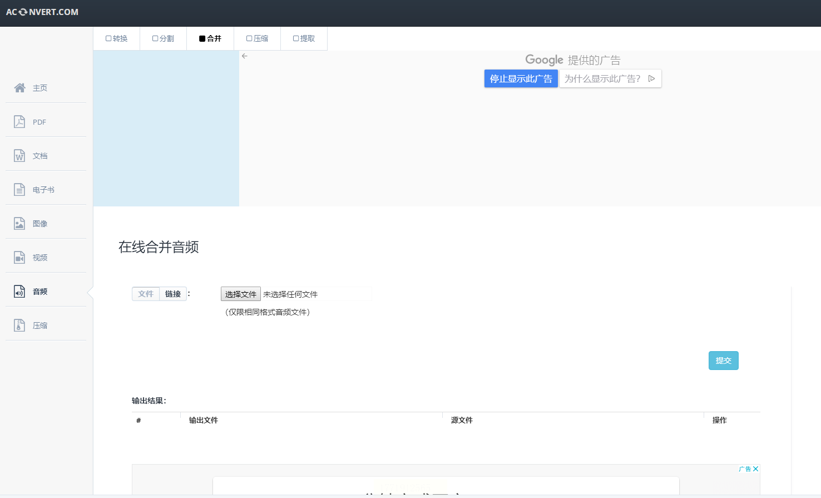Click 停止显示此广告 button

tap(521, 78)
